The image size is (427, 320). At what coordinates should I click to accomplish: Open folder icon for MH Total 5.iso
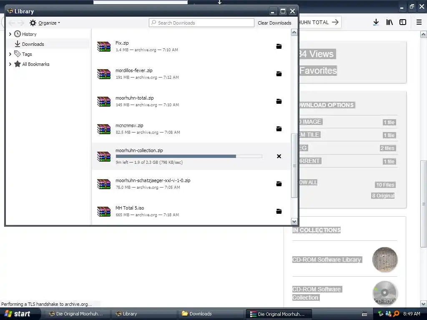pos(279,211)
